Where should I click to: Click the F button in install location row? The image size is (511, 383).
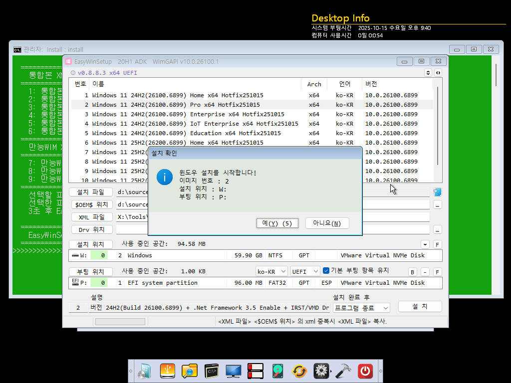[437, 244]
